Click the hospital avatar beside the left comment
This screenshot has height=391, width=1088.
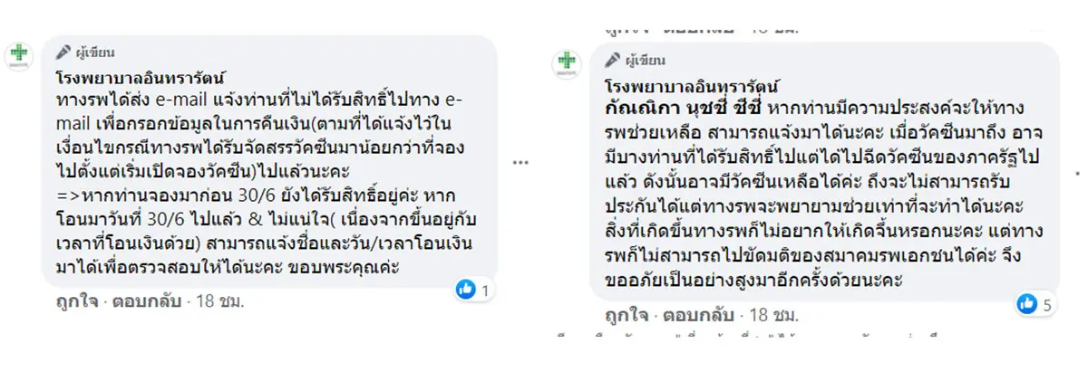[20, 56]
